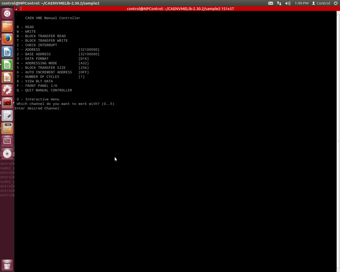Click the 'W - WRITE' line
This screenshot has height=272, width=340.
click(x=26, y=32)
